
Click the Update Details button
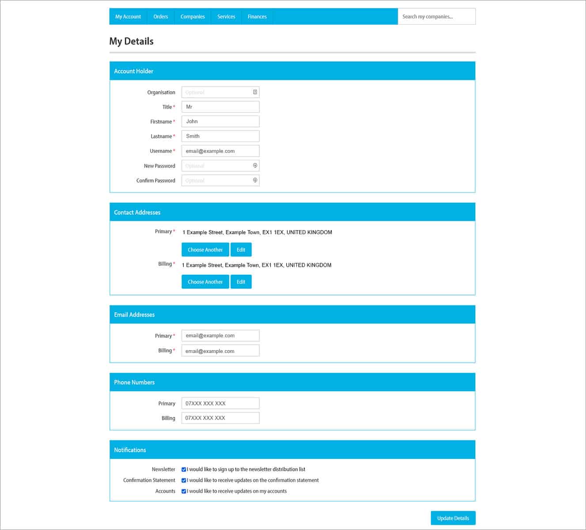click(x=453, y=518)
